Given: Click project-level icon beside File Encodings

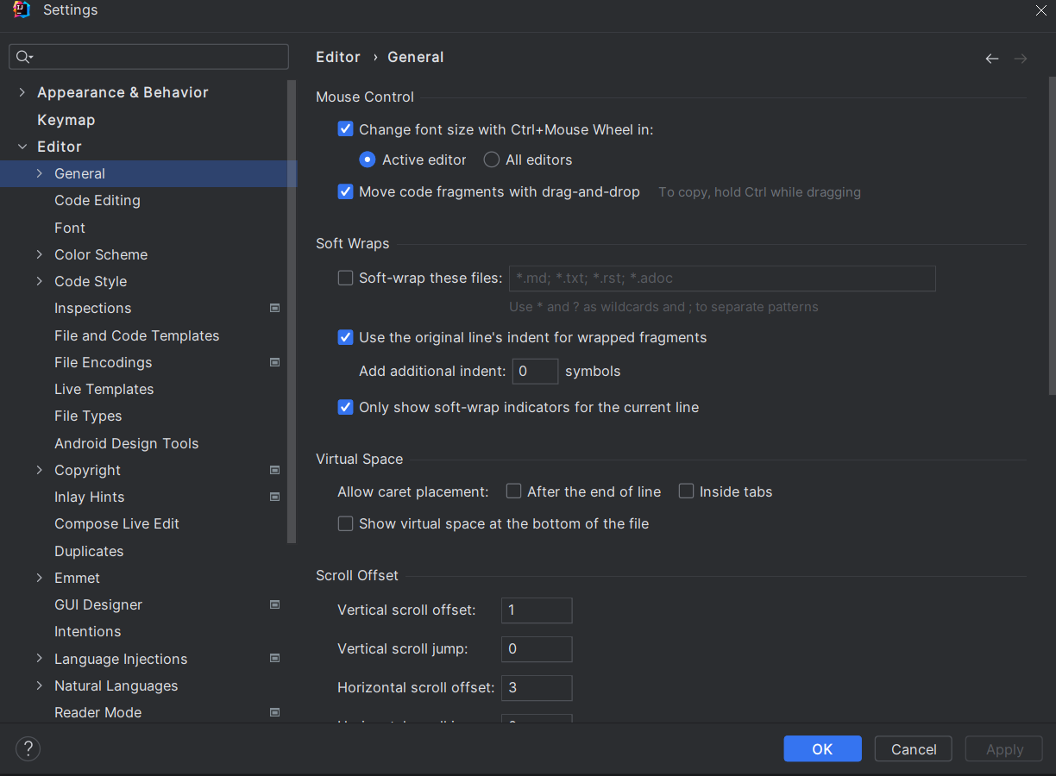Looking at the screenshot, I should (x=274, y=362).
